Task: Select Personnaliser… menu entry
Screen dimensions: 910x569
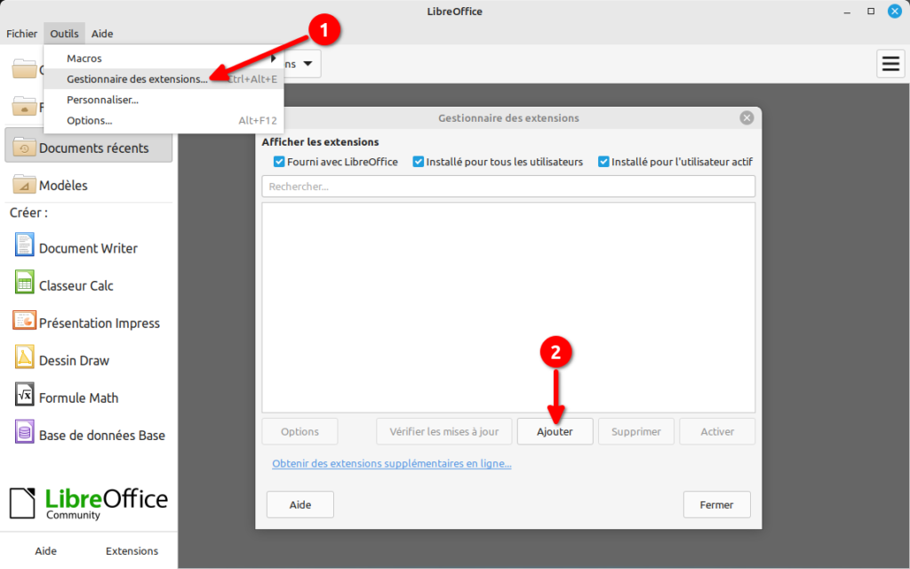Action: coord(164,100)
